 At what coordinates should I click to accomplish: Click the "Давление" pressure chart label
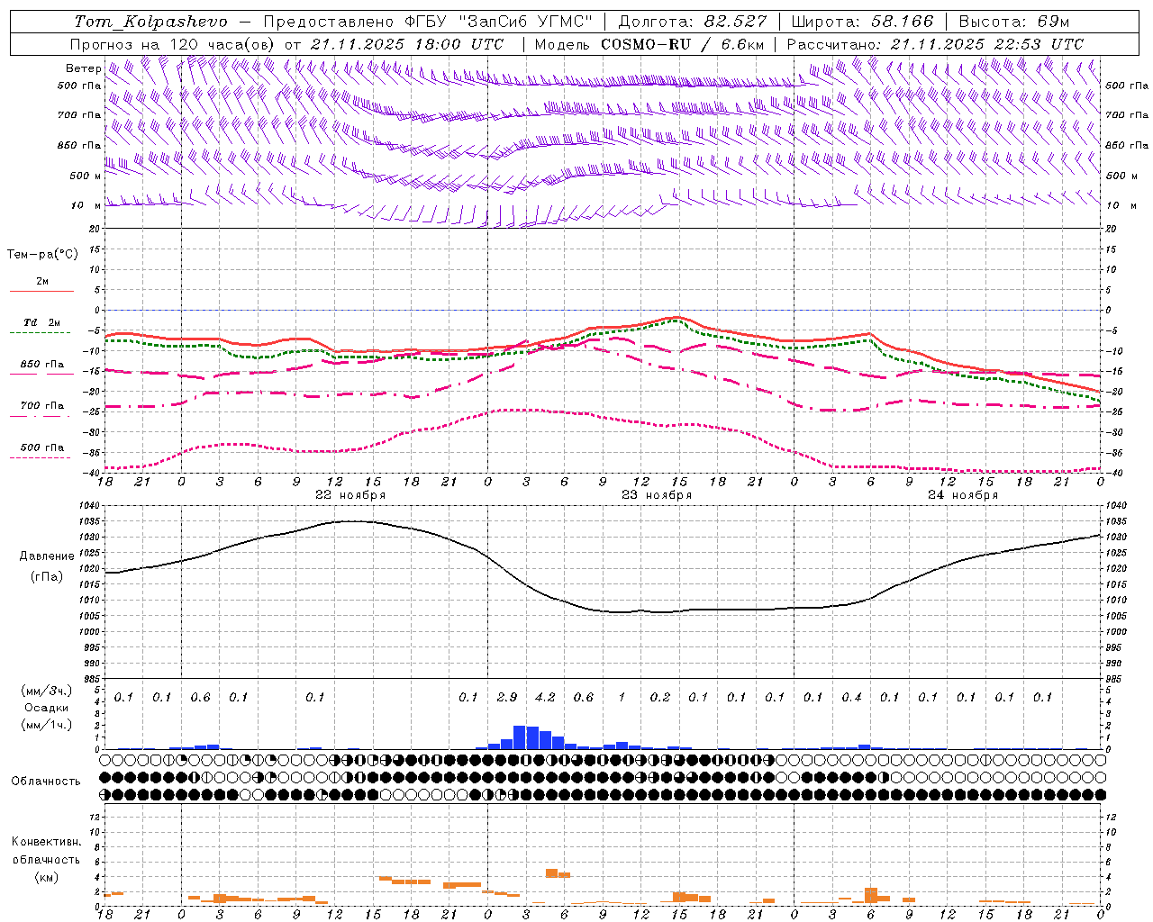click(47, 556)
